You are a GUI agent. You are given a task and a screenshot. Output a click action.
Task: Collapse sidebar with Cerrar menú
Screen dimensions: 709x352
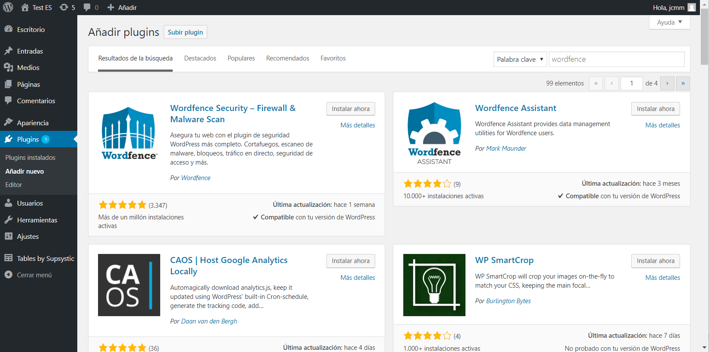pos(28,275)
